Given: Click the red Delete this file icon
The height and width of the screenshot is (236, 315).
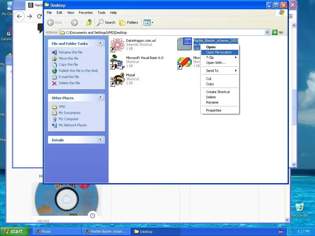Looking at the screenshot, I should pyautogui.click(x=54, y=83).
